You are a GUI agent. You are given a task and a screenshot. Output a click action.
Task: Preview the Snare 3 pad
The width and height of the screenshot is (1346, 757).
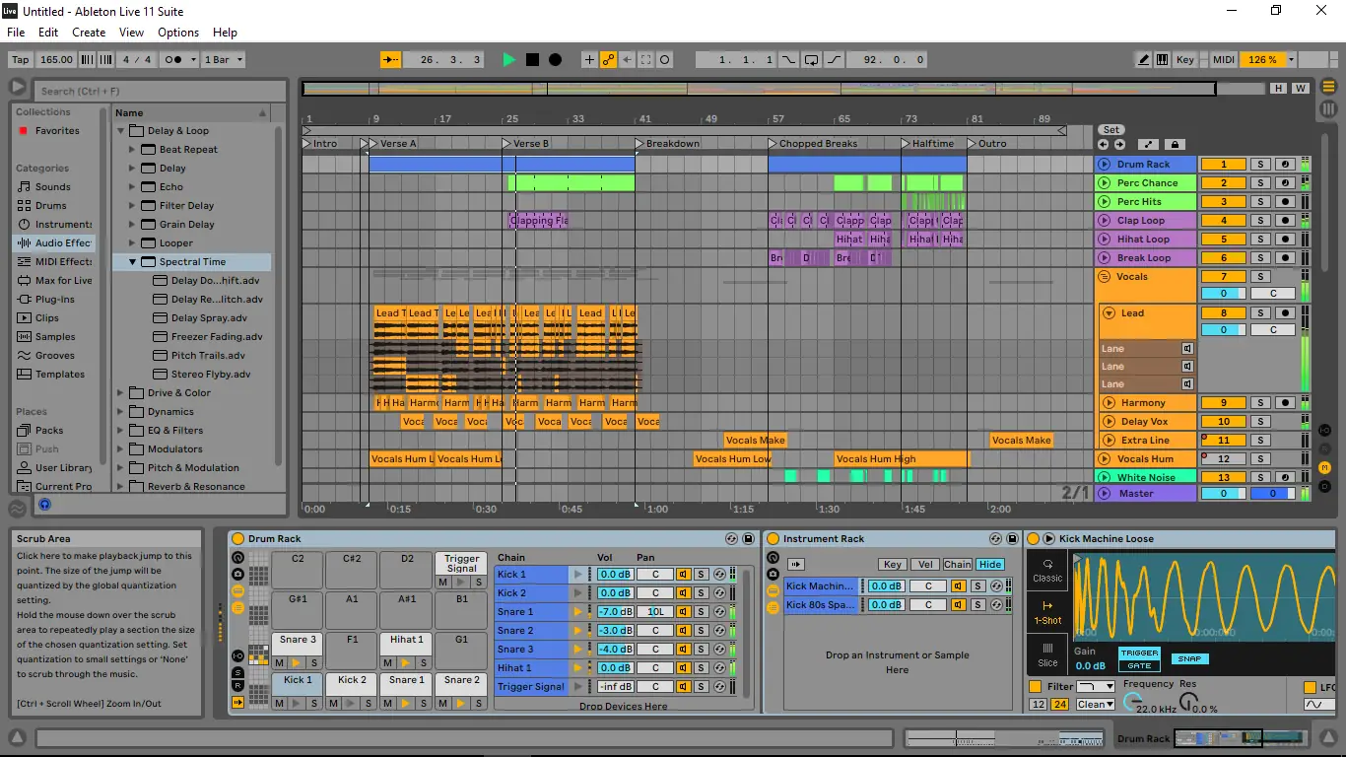point(297,663)
